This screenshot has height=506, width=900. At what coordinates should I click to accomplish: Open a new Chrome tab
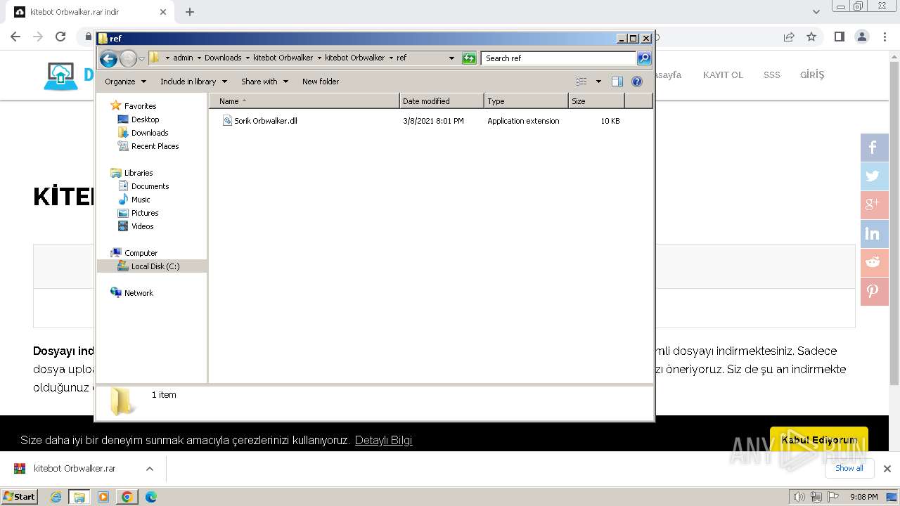point(190,12)
